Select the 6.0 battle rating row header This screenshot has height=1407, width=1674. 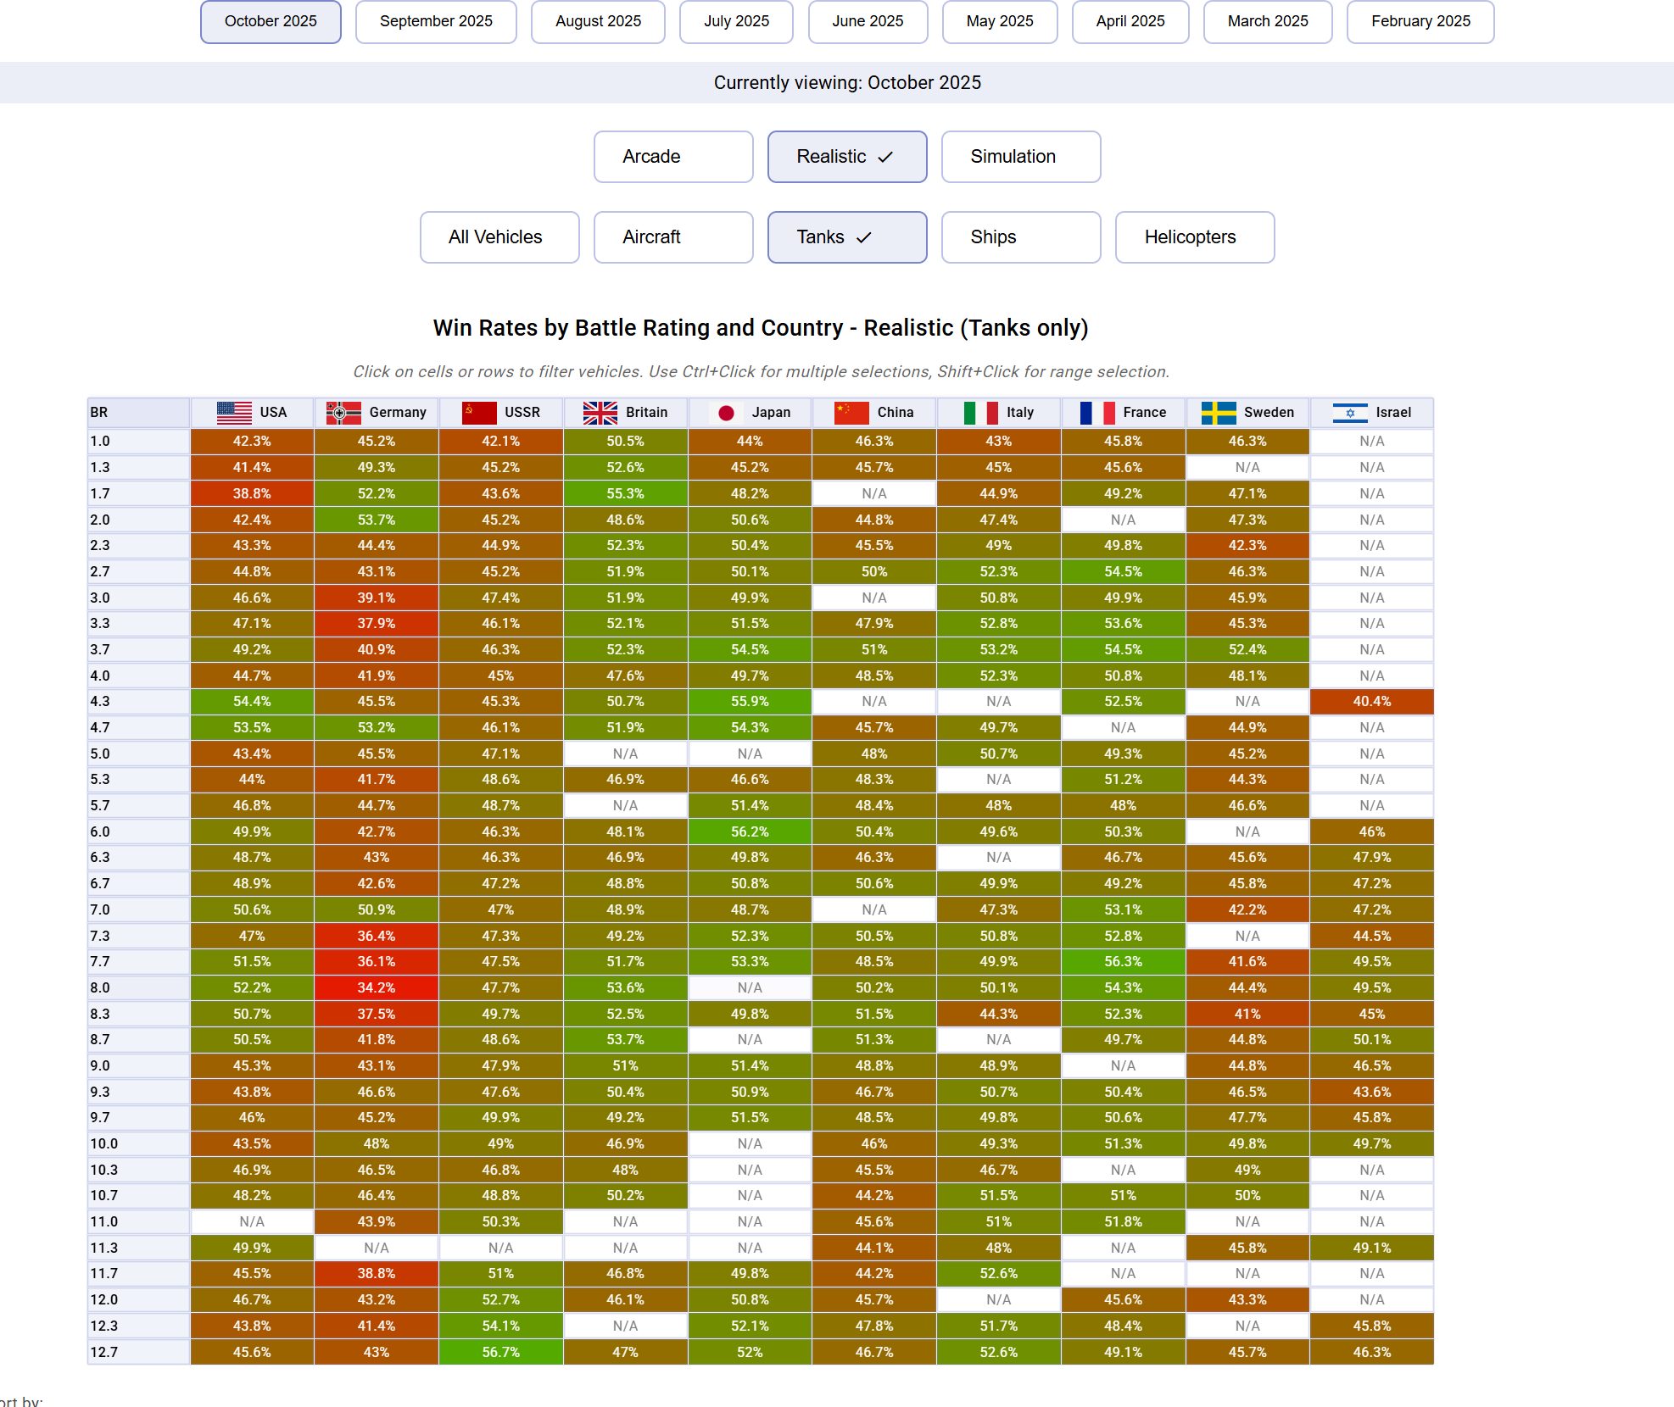coord(138,831)
